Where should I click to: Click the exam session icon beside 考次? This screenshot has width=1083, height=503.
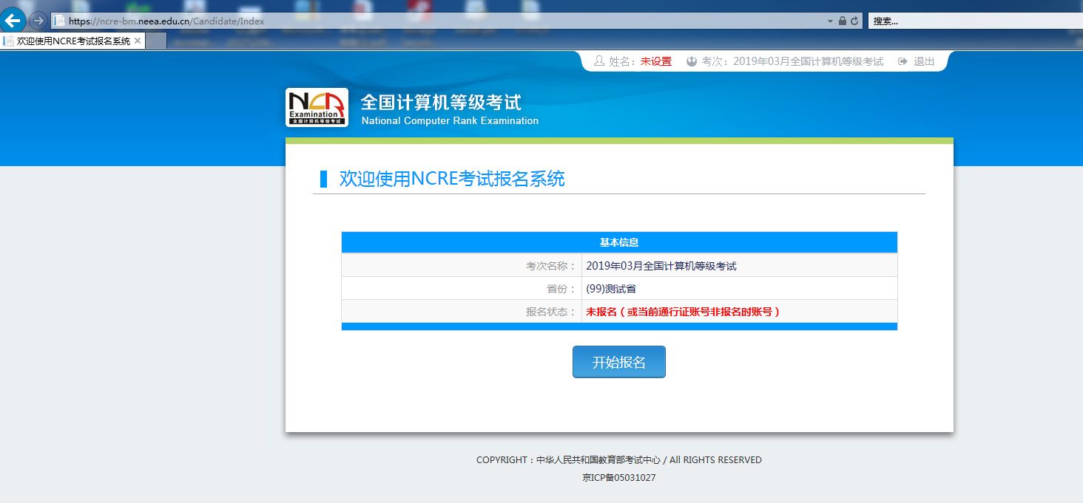(x=692, y=61)
